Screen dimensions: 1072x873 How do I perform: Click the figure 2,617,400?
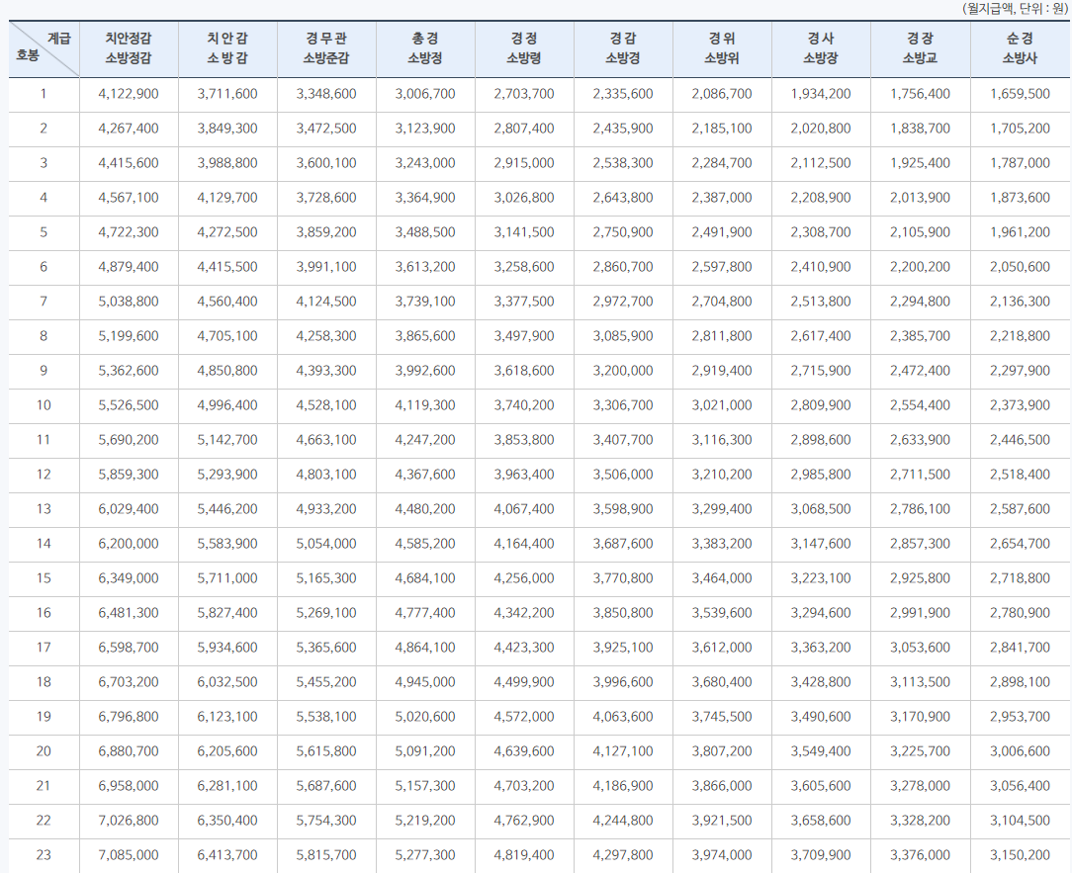821,336
